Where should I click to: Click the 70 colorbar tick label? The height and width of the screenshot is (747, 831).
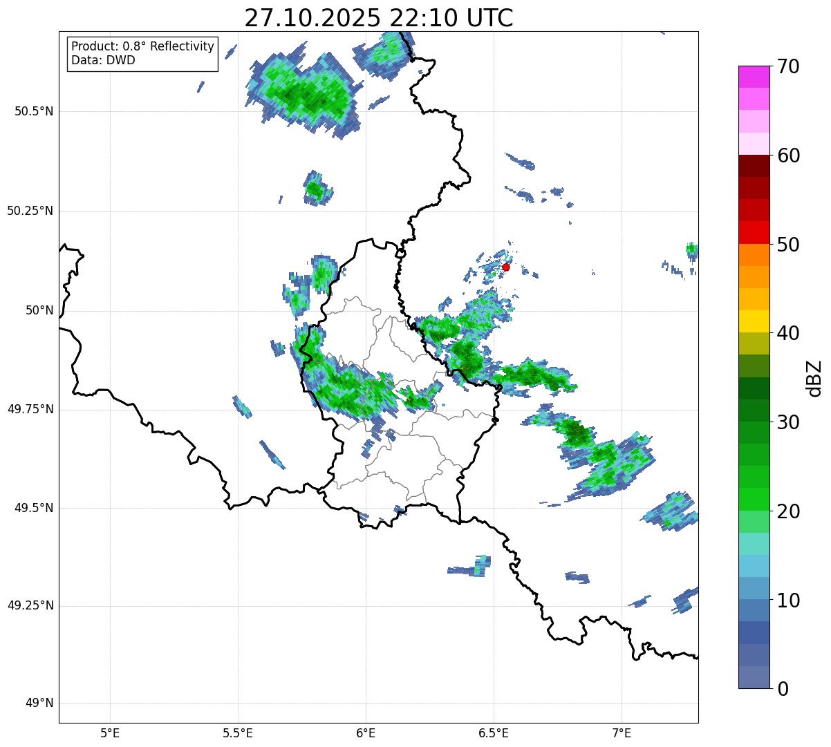point(789,66)
